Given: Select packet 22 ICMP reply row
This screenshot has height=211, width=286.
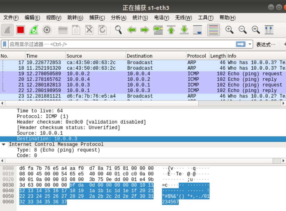Looking at the screenshot, I should tap(143, 90).
